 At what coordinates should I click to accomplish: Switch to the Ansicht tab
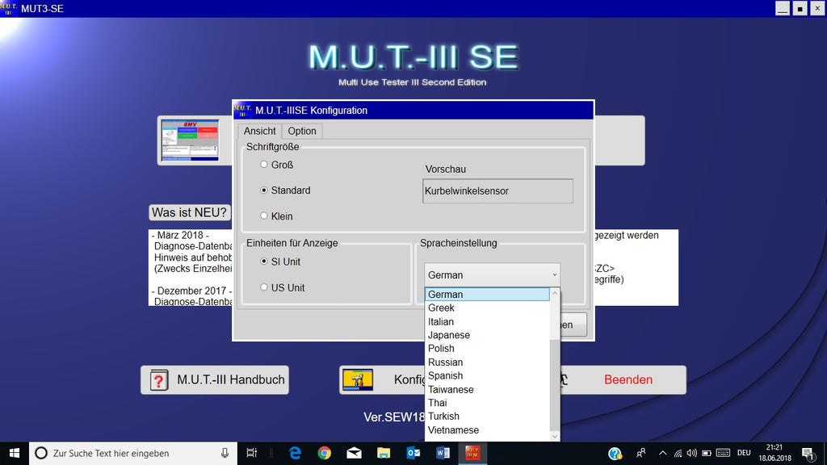pos(259,131)
